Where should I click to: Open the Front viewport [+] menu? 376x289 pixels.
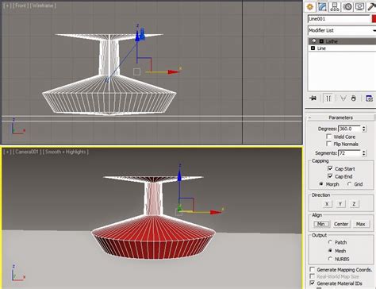coord(7,6)
